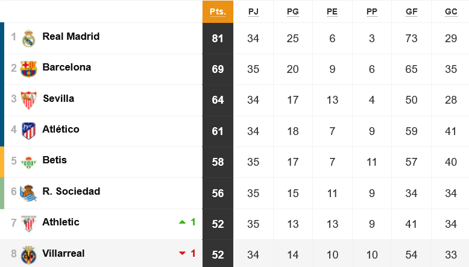Sort by the PJ column header

(x=253, y=11)
